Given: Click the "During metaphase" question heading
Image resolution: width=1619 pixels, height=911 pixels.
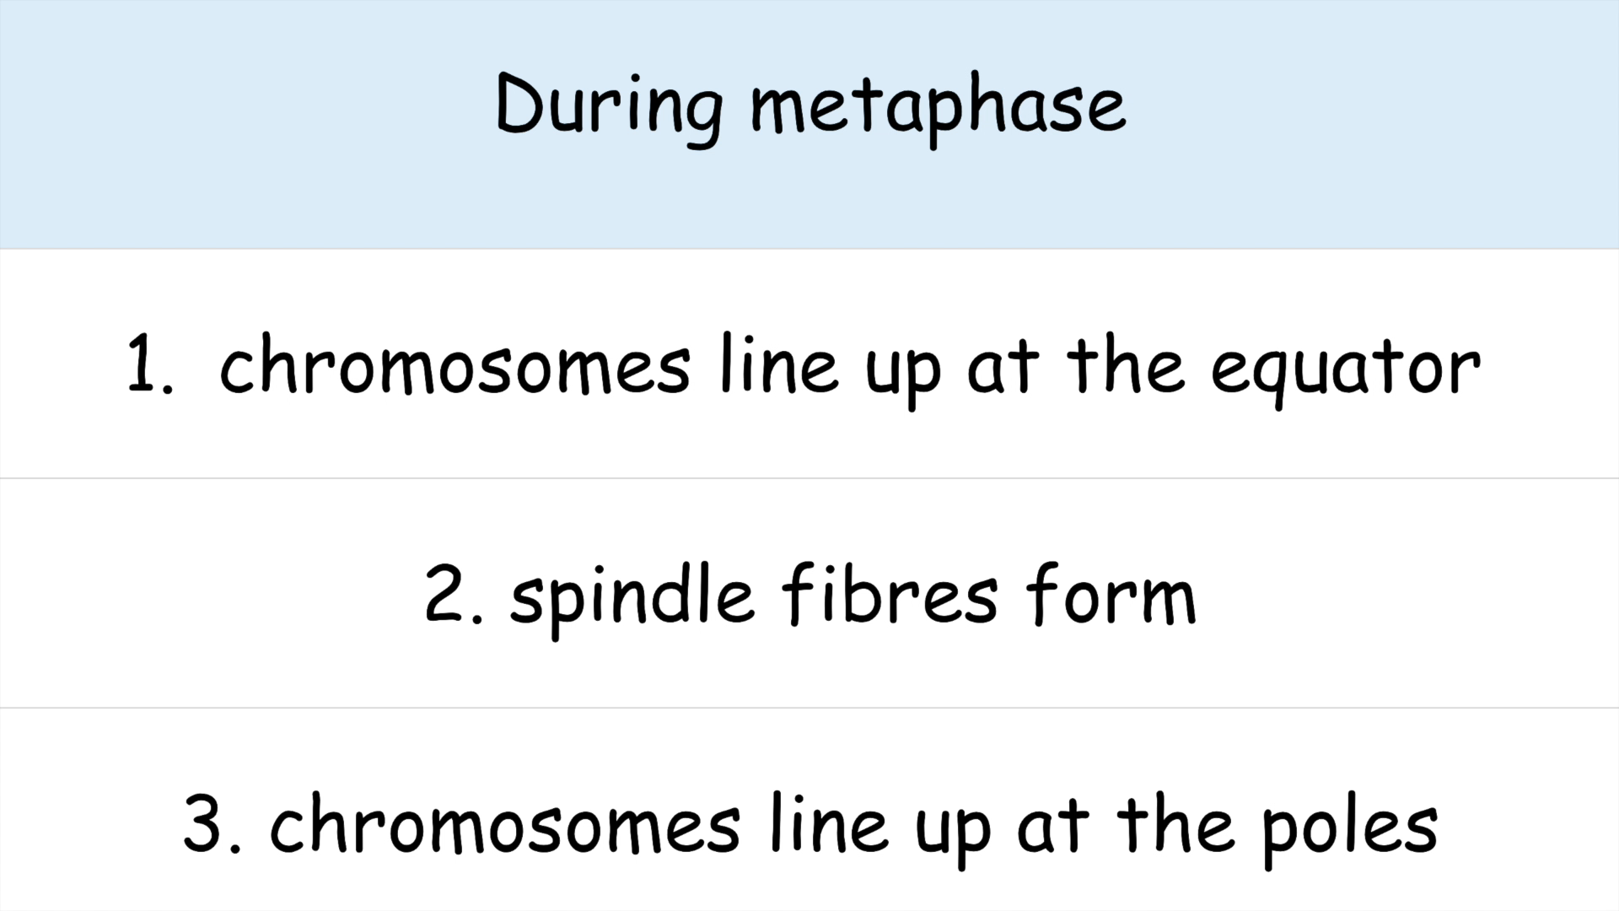Looking at the screenshot, I should pos(809,105).
